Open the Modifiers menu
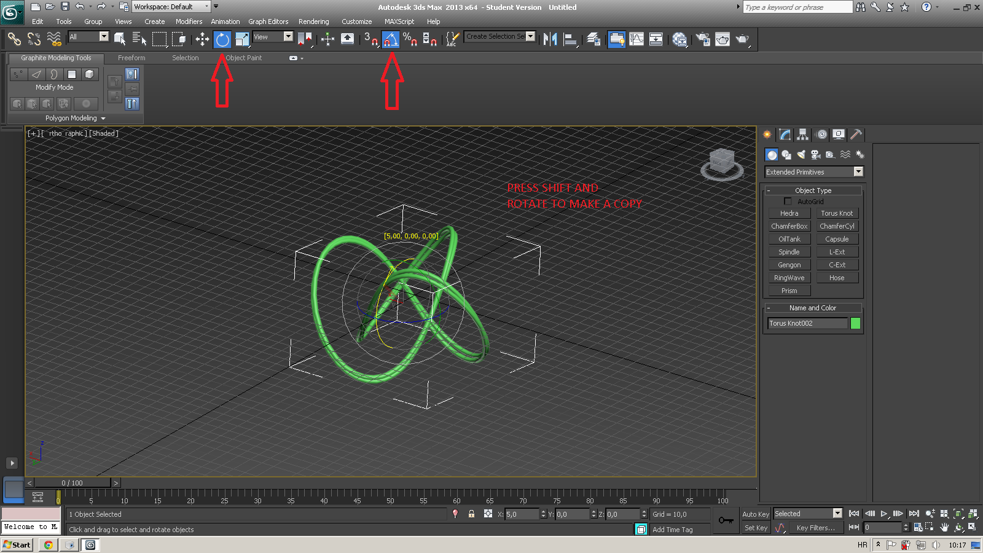This screenshot has height=553, width=983. [189, 22]
